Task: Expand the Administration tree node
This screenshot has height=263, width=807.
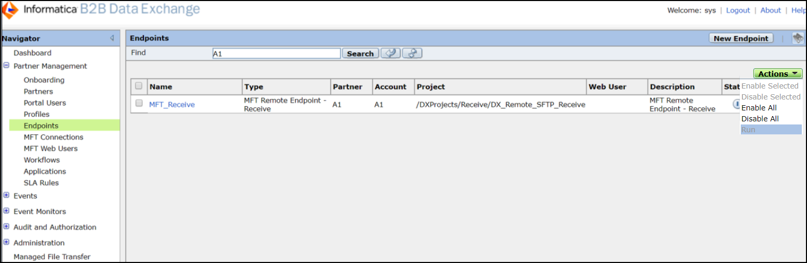Action: 6,242
